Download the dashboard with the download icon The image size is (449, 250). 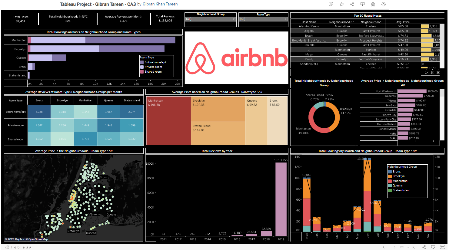pyautogui.click(x=362, y=4)
